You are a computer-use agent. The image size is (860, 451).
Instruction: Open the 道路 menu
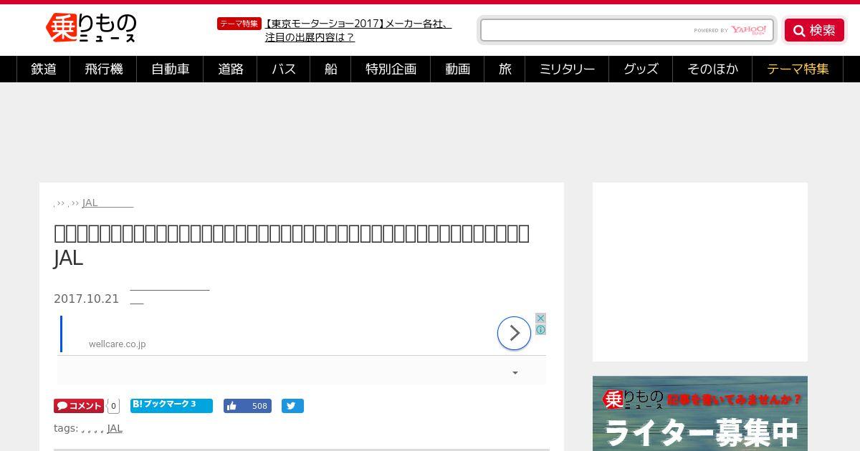click(230, 69)
